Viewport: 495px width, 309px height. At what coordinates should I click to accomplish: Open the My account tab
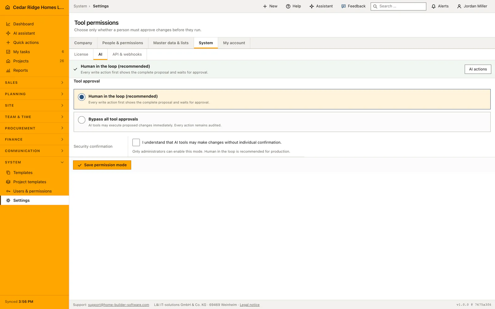[234, 43]
